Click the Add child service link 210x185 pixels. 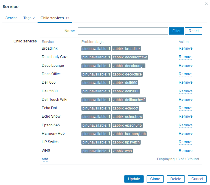(45, 159)
